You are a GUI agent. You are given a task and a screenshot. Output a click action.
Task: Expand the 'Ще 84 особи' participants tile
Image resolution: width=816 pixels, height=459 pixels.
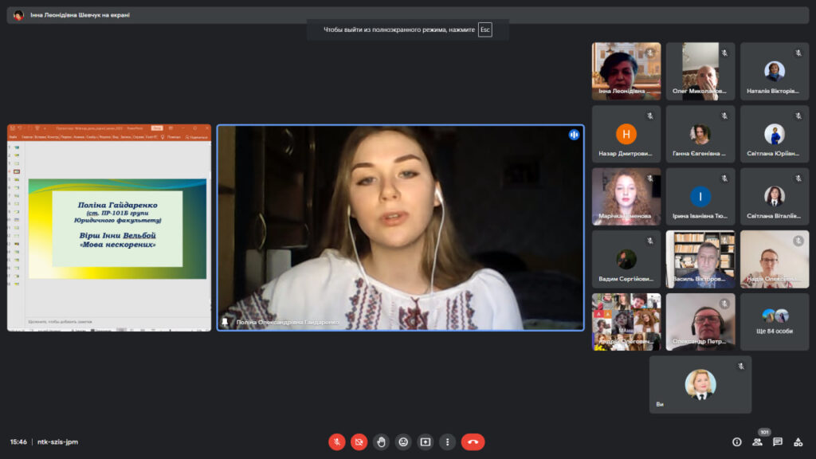coord(774,322)
